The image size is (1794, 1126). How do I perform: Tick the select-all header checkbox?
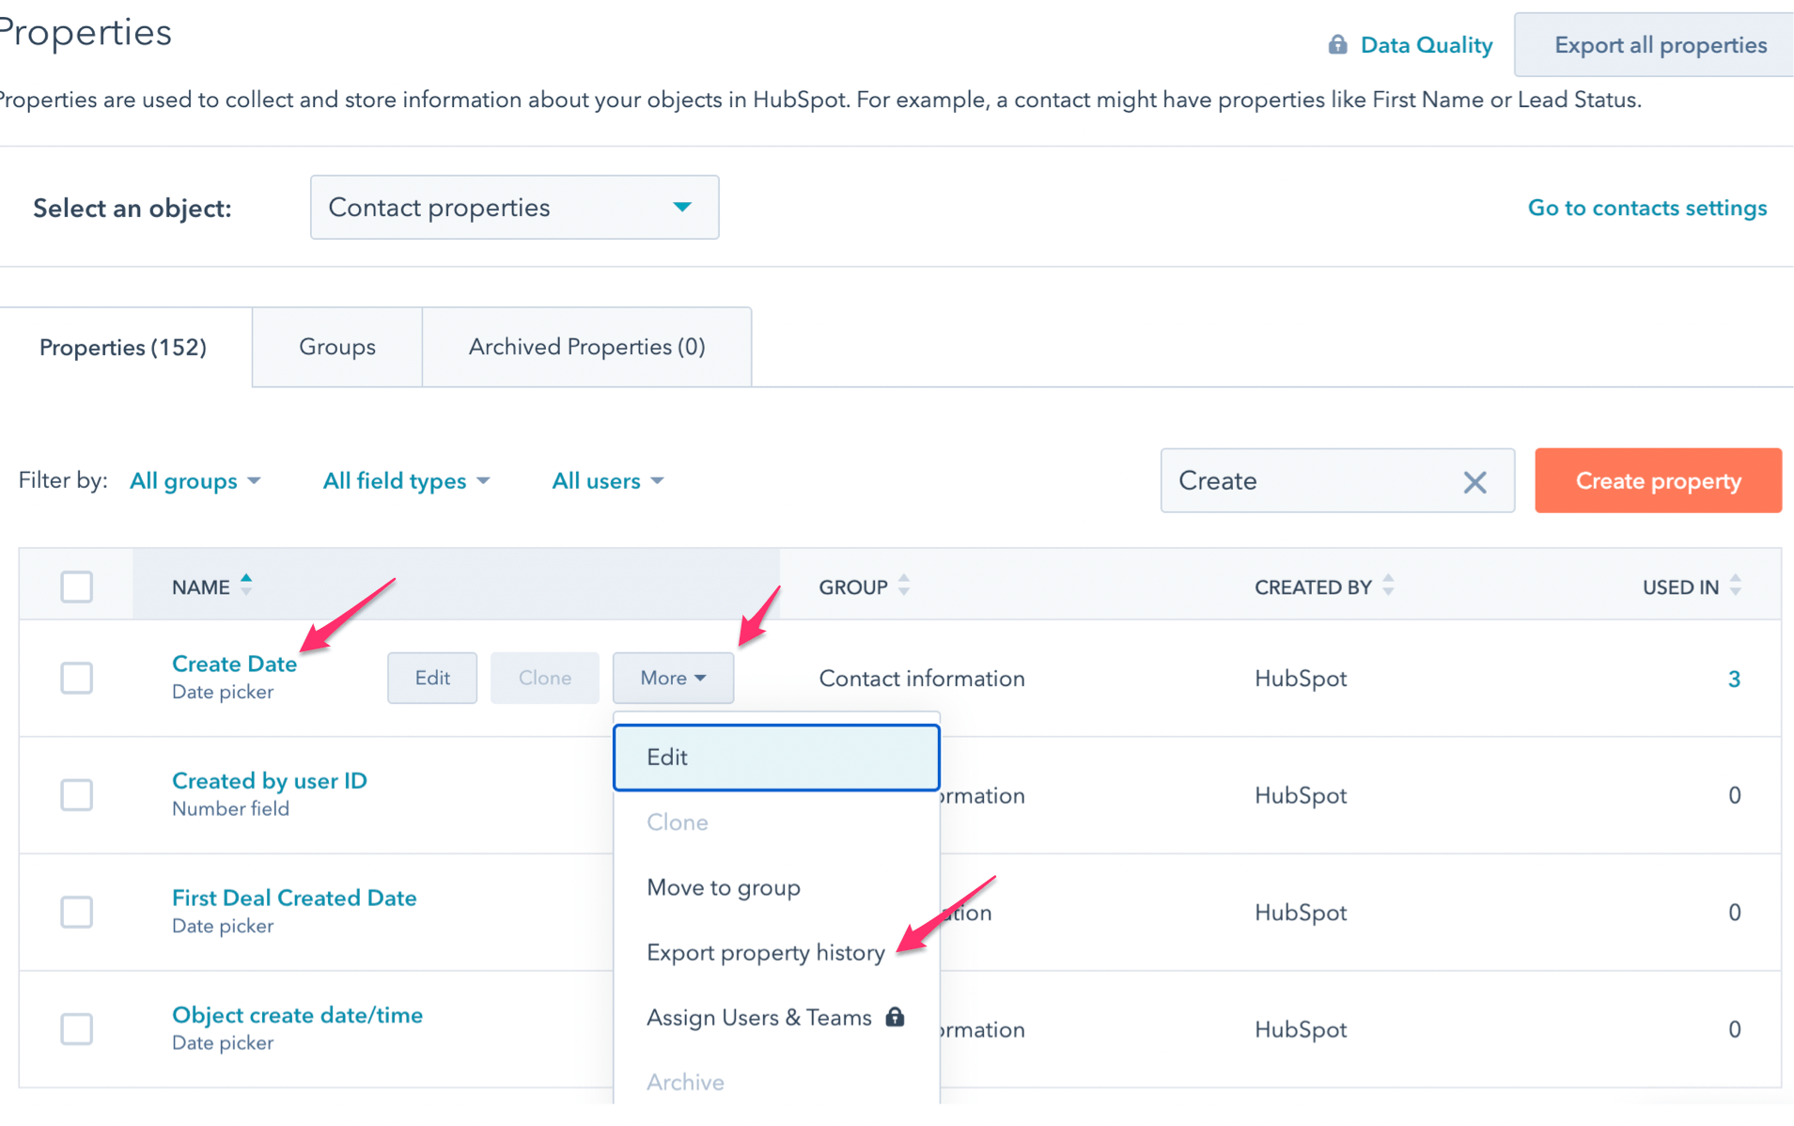(77, 586)
